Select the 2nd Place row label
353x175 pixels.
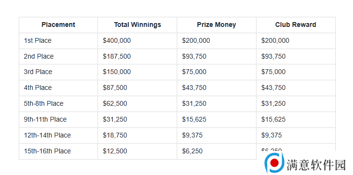click(39, 56)
